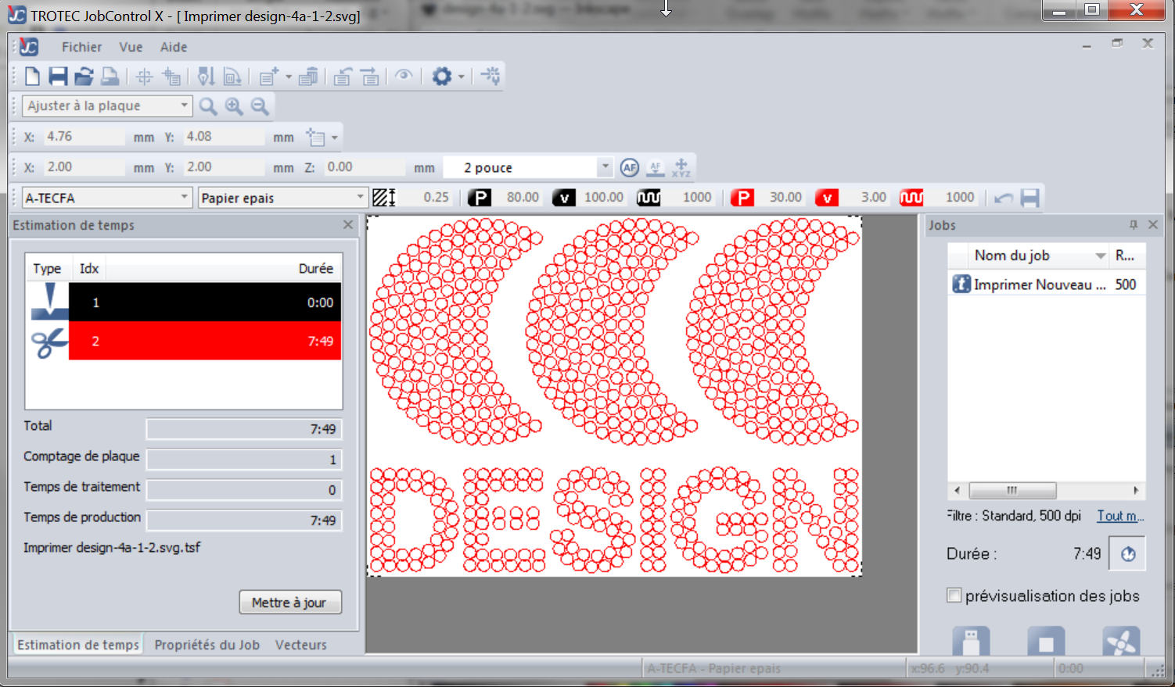
Task: Click the clock icon beside Durée
Action: coord(1127,554)
